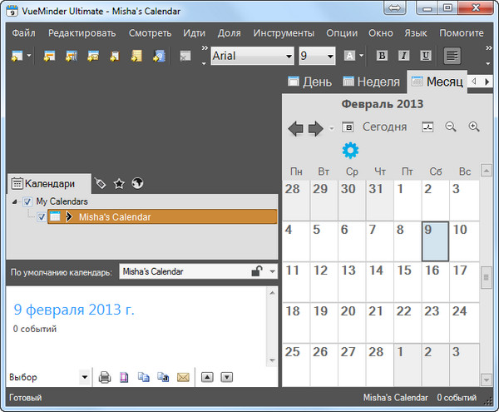Click the star icon beside Календари tab
The image size is (499, 412).
click(119, 183)
